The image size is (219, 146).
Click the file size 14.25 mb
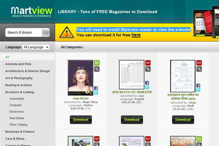[x=179, y=109]
